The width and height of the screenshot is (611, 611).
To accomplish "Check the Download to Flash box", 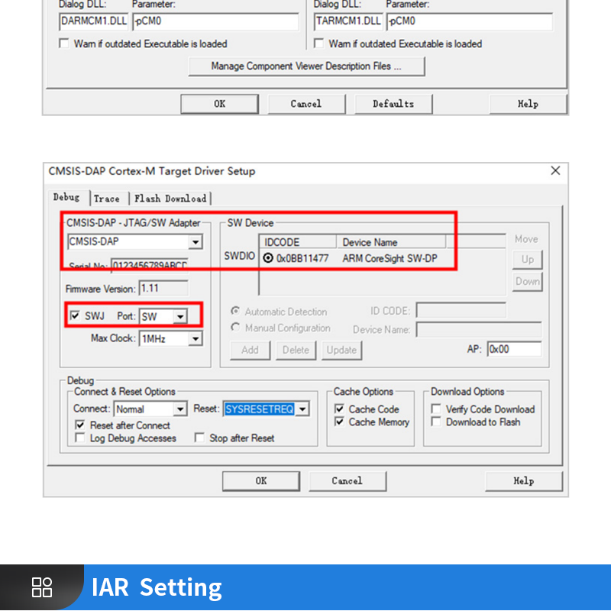I will point(436,422).
